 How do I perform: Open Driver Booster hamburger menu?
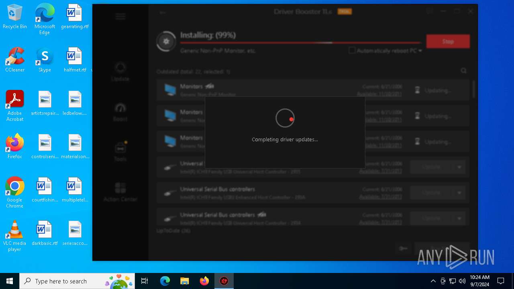click(120, 16)
